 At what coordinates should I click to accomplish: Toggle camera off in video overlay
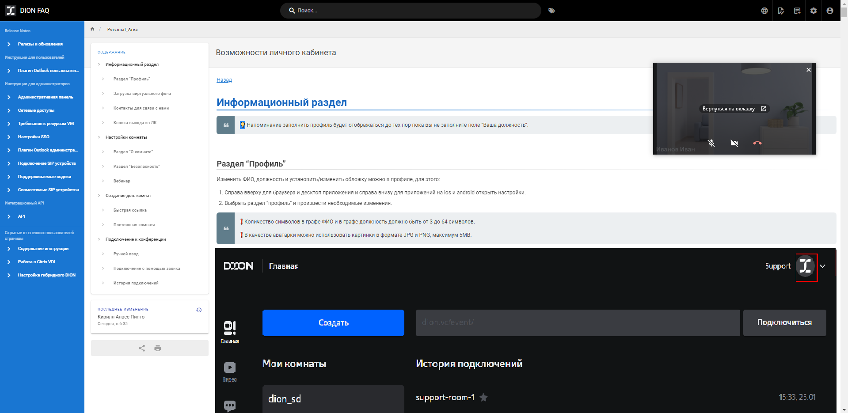734,143
